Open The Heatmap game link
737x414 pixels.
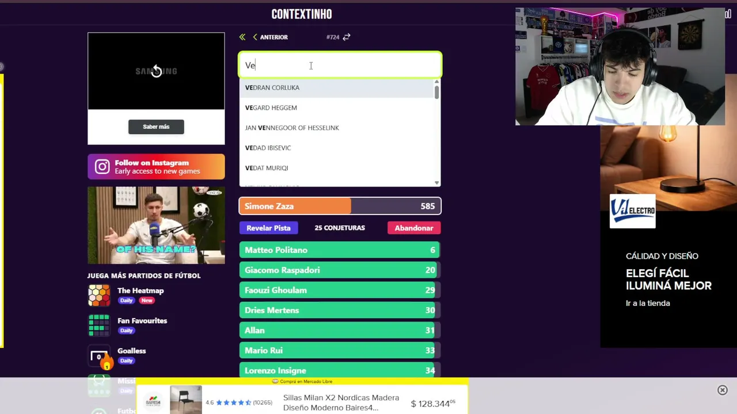140,290
